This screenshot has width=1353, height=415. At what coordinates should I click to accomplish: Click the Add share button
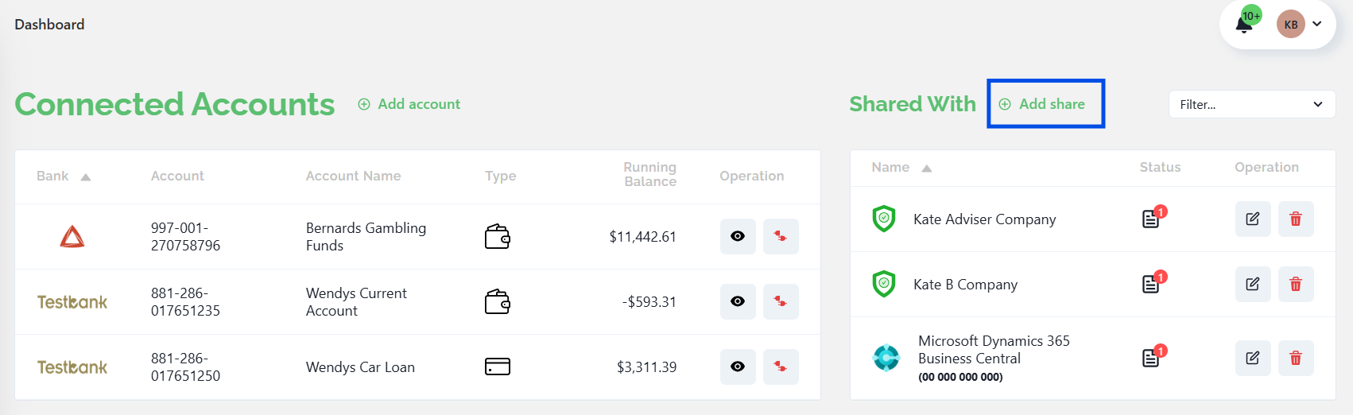(1043, 104)
